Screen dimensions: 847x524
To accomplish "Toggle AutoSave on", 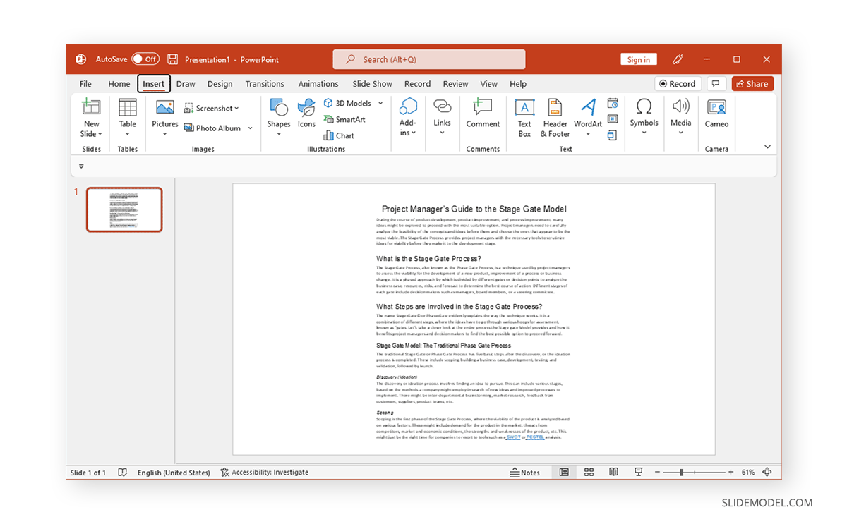I will coord(145,59).
